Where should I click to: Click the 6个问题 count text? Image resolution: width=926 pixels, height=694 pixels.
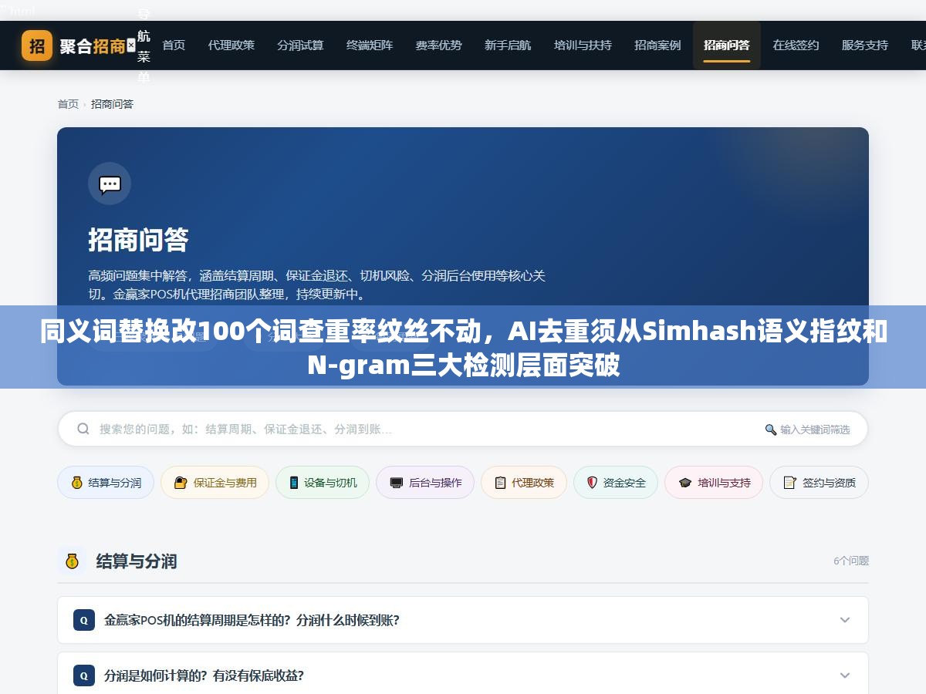click(x=851, y=561)
